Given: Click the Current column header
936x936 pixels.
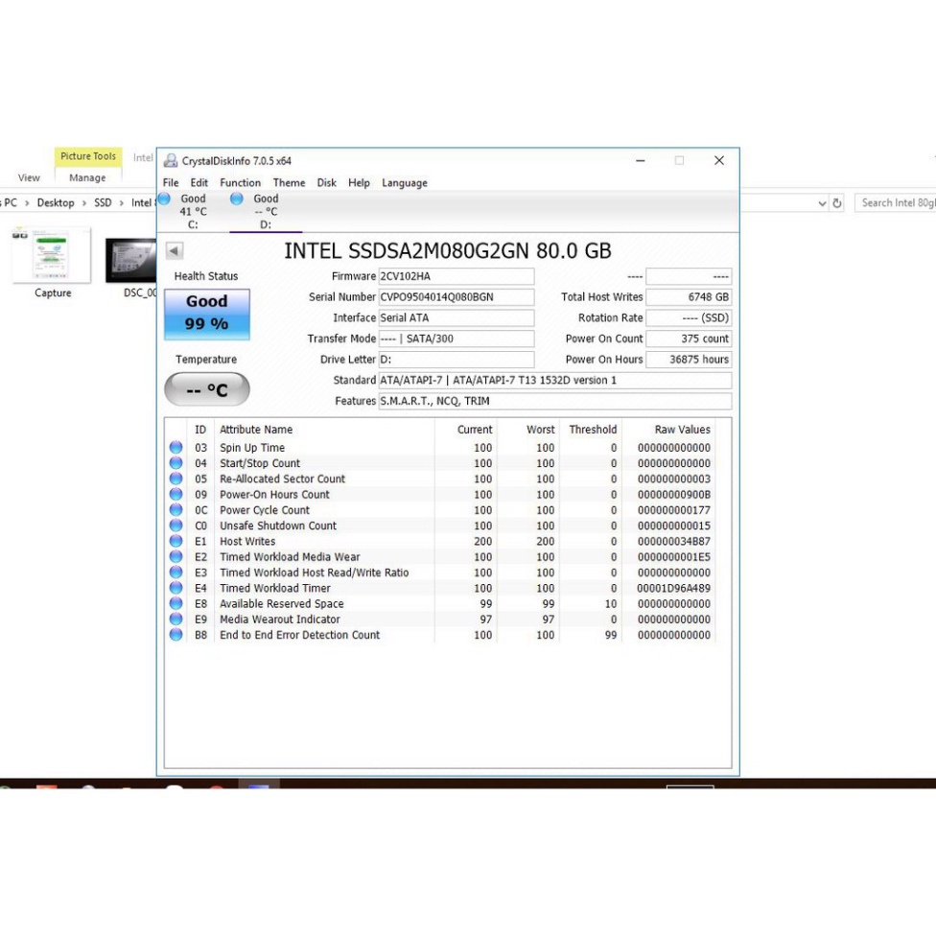Looking at the screenshot, I should (x=475, y=430).
